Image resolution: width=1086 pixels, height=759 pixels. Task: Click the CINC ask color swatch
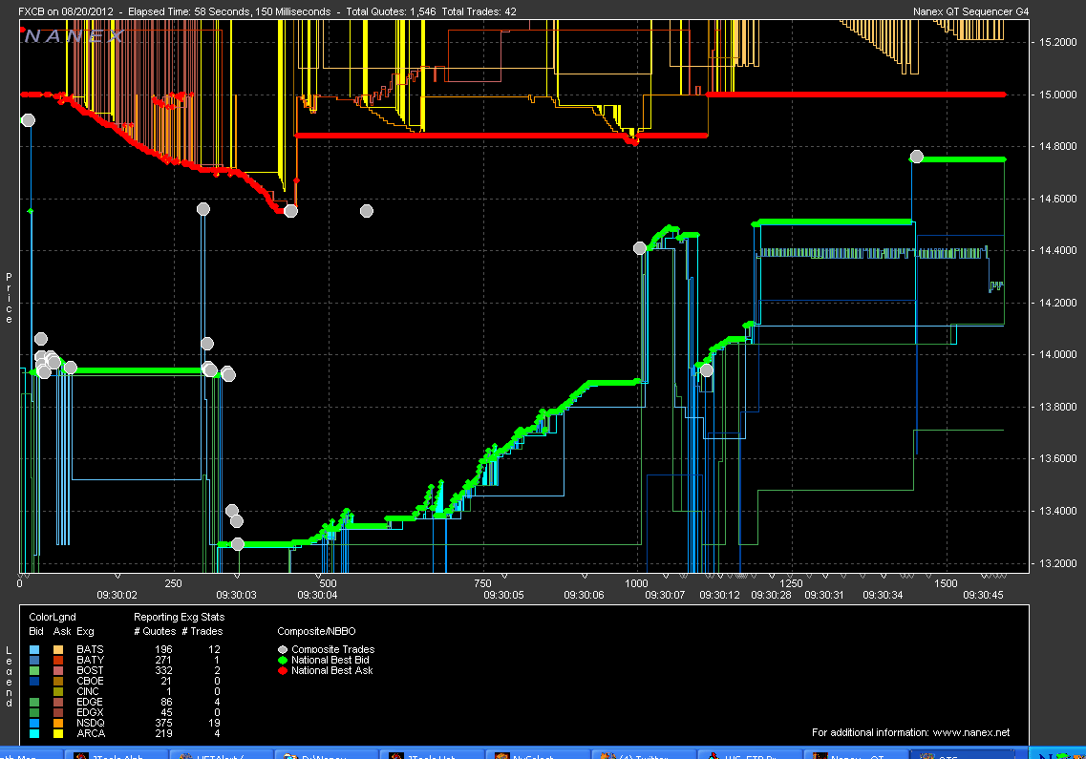coord(58,691)
